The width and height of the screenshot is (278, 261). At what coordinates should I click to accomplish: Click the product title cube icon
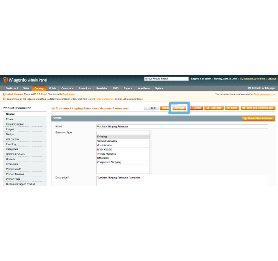(53, 108)
